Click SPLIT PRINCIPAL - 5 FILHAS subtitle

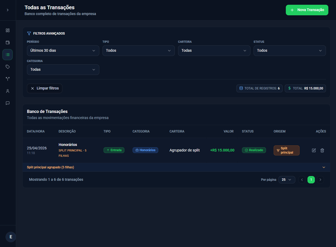pos(73,153)
